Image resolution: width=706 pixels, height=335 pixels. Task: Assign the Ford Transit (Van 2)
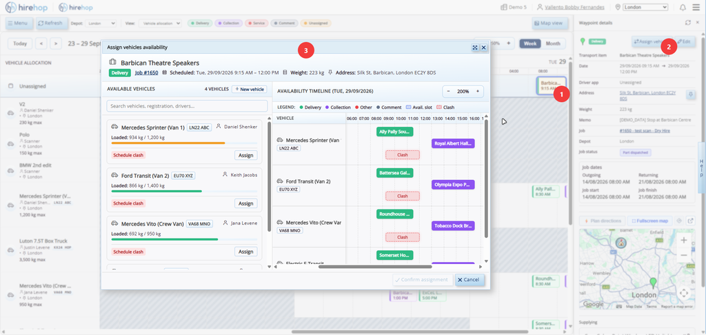[246, 203]
